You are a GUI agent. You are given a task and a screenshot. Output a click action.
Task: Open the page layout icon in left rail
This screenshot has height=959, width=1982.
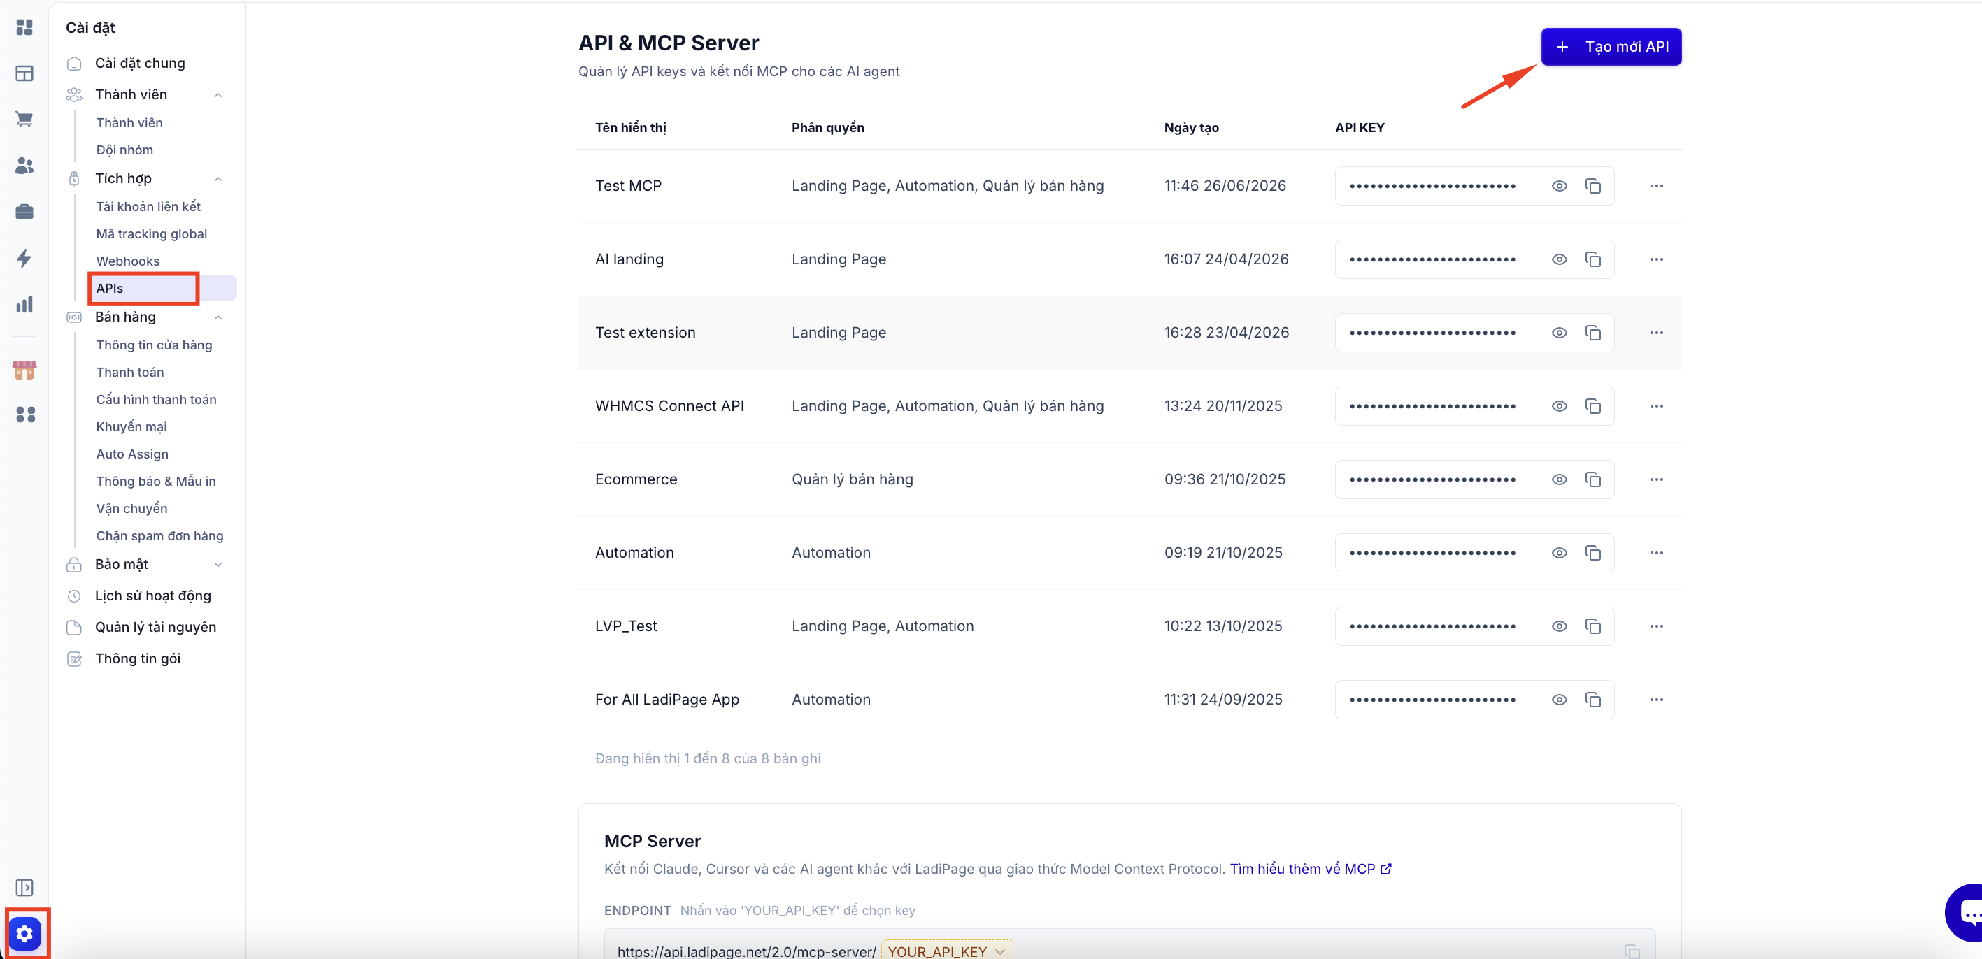coord(24,74)
